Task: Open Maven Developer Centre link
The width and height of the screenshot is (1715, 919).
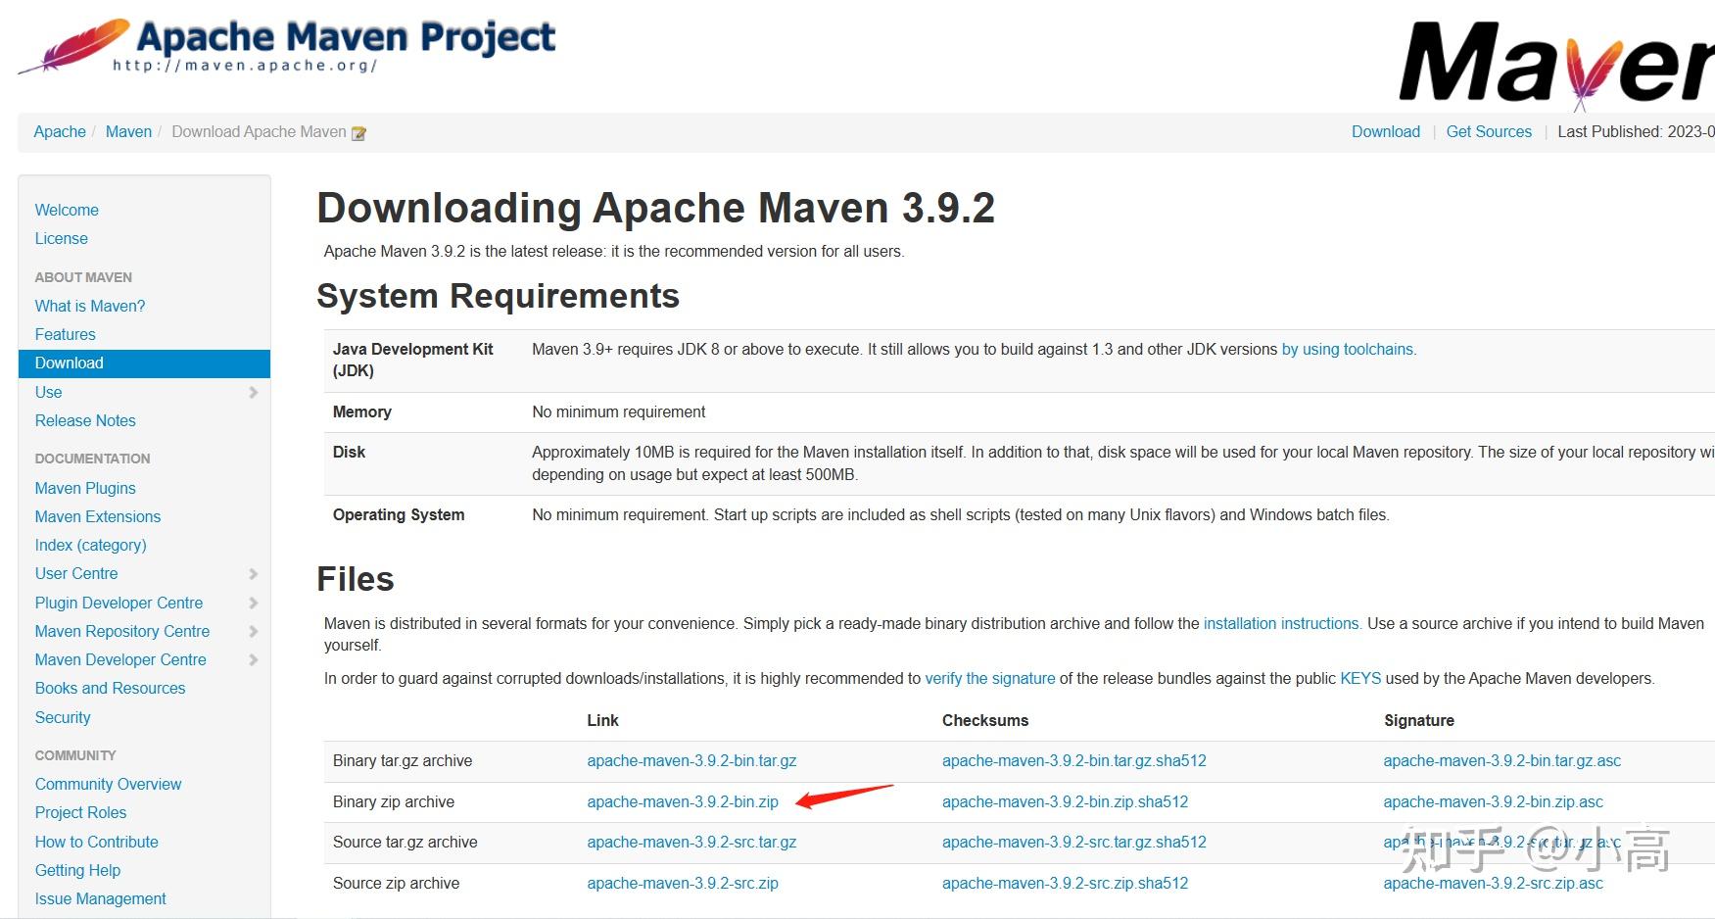Action: pyautogui.click(x=120, y=659)
